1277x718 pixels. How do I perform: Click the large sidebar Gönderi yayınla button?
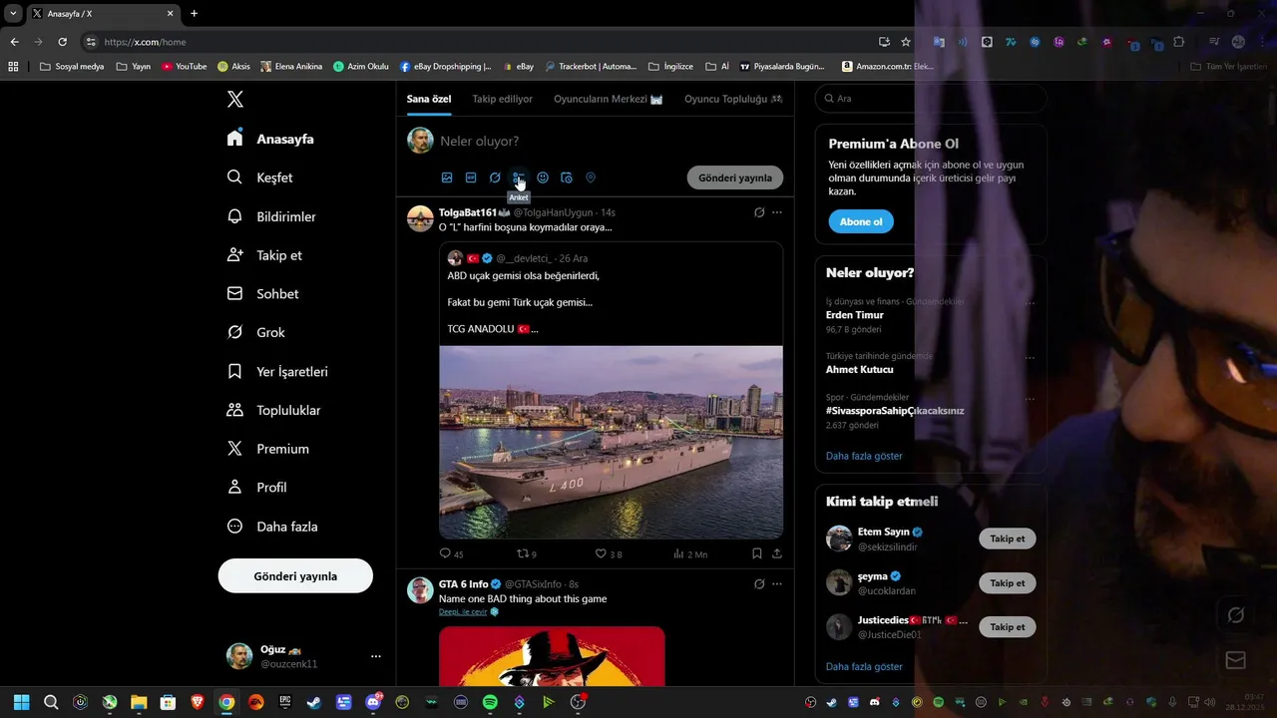coord(295,576)
